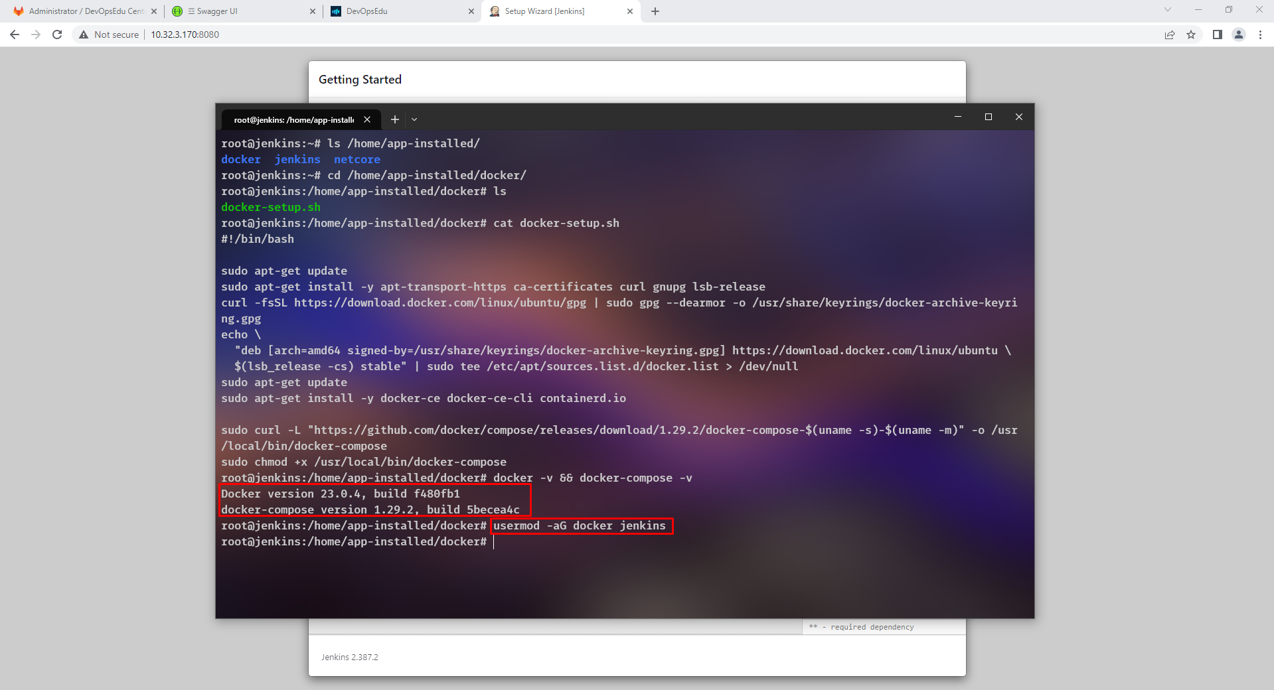
Task: Close the root@jenkins terminal tab
Action: (367, 119)
